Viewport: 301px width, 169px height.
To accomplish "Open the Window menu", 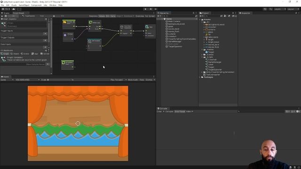I will [x=53, y=5].
